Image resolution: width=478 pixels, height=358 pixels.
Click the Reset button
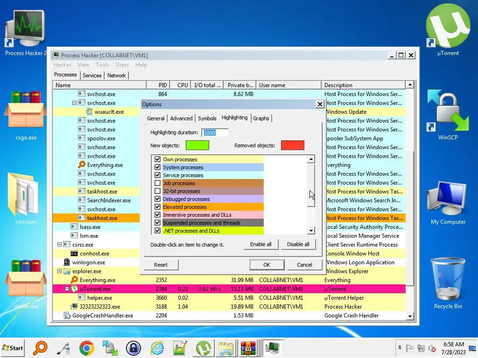[x=161, y=265]
